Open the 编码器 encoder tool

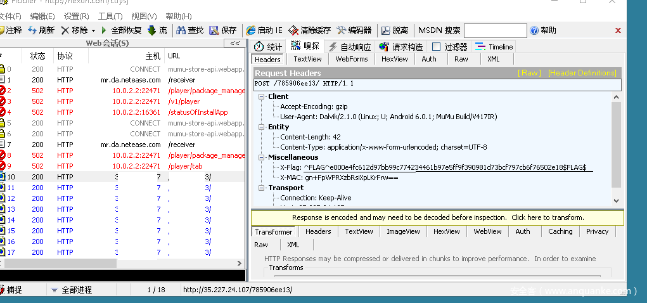pyautogui.click(x=342, y=30)
